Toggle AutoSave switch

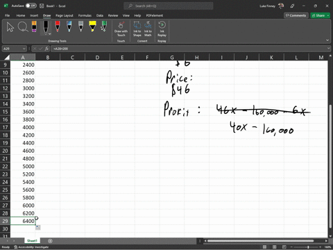point(31,6)
